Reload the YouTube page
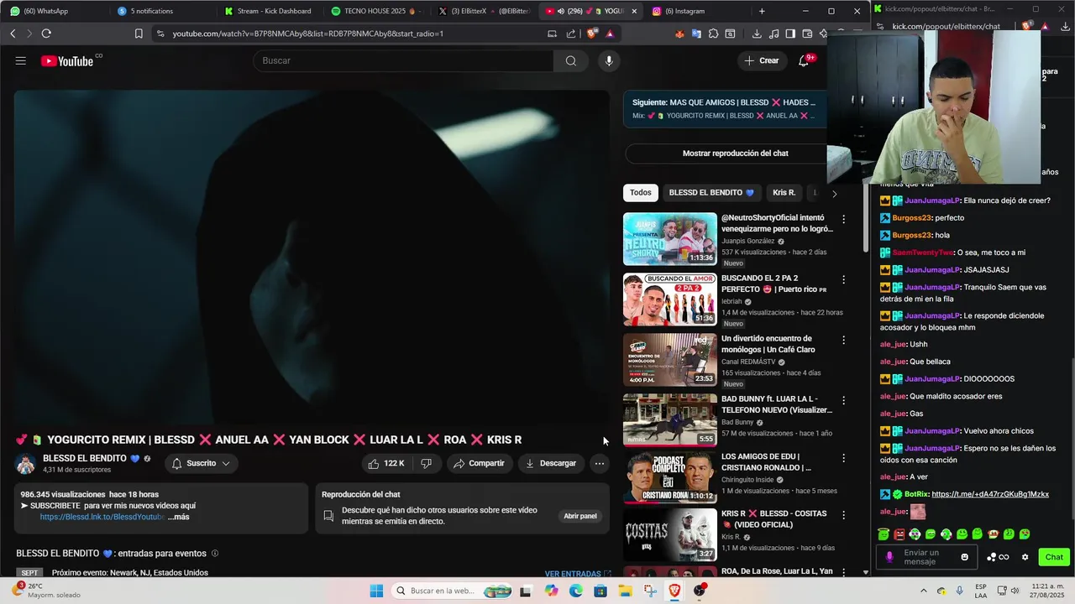This screenshot has height=604, width=1075. pyautogui.click(x=46, y=34)
